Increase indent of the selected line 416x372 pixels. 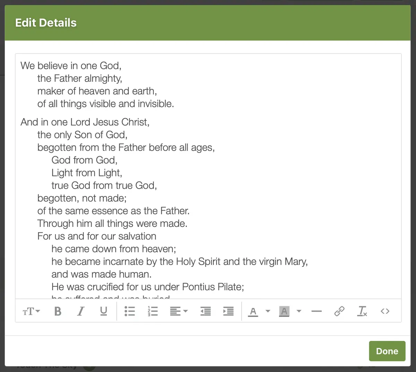click(x=228, y=311)
